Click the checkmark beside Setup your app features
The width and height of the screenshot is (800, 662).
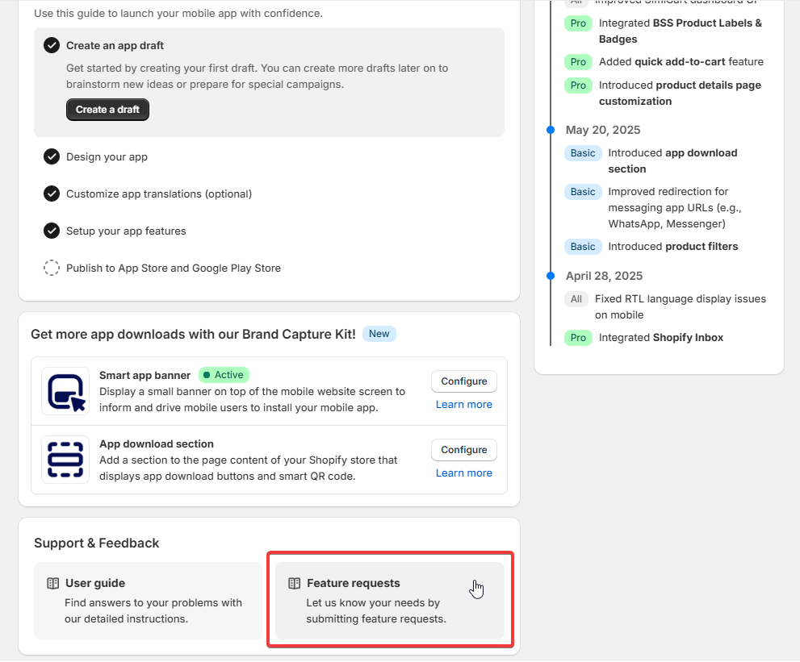pos(52,231)
